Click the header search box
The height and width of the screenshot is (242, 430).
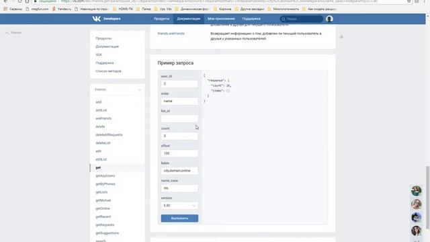tap(301, 19)
